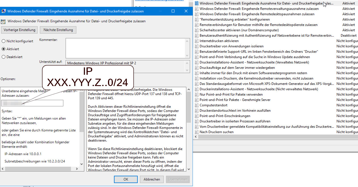Viewport: 358px width, 187px height.
Task: Click the policy icon in dialog title bar
Action: click(x=4, y=11)
